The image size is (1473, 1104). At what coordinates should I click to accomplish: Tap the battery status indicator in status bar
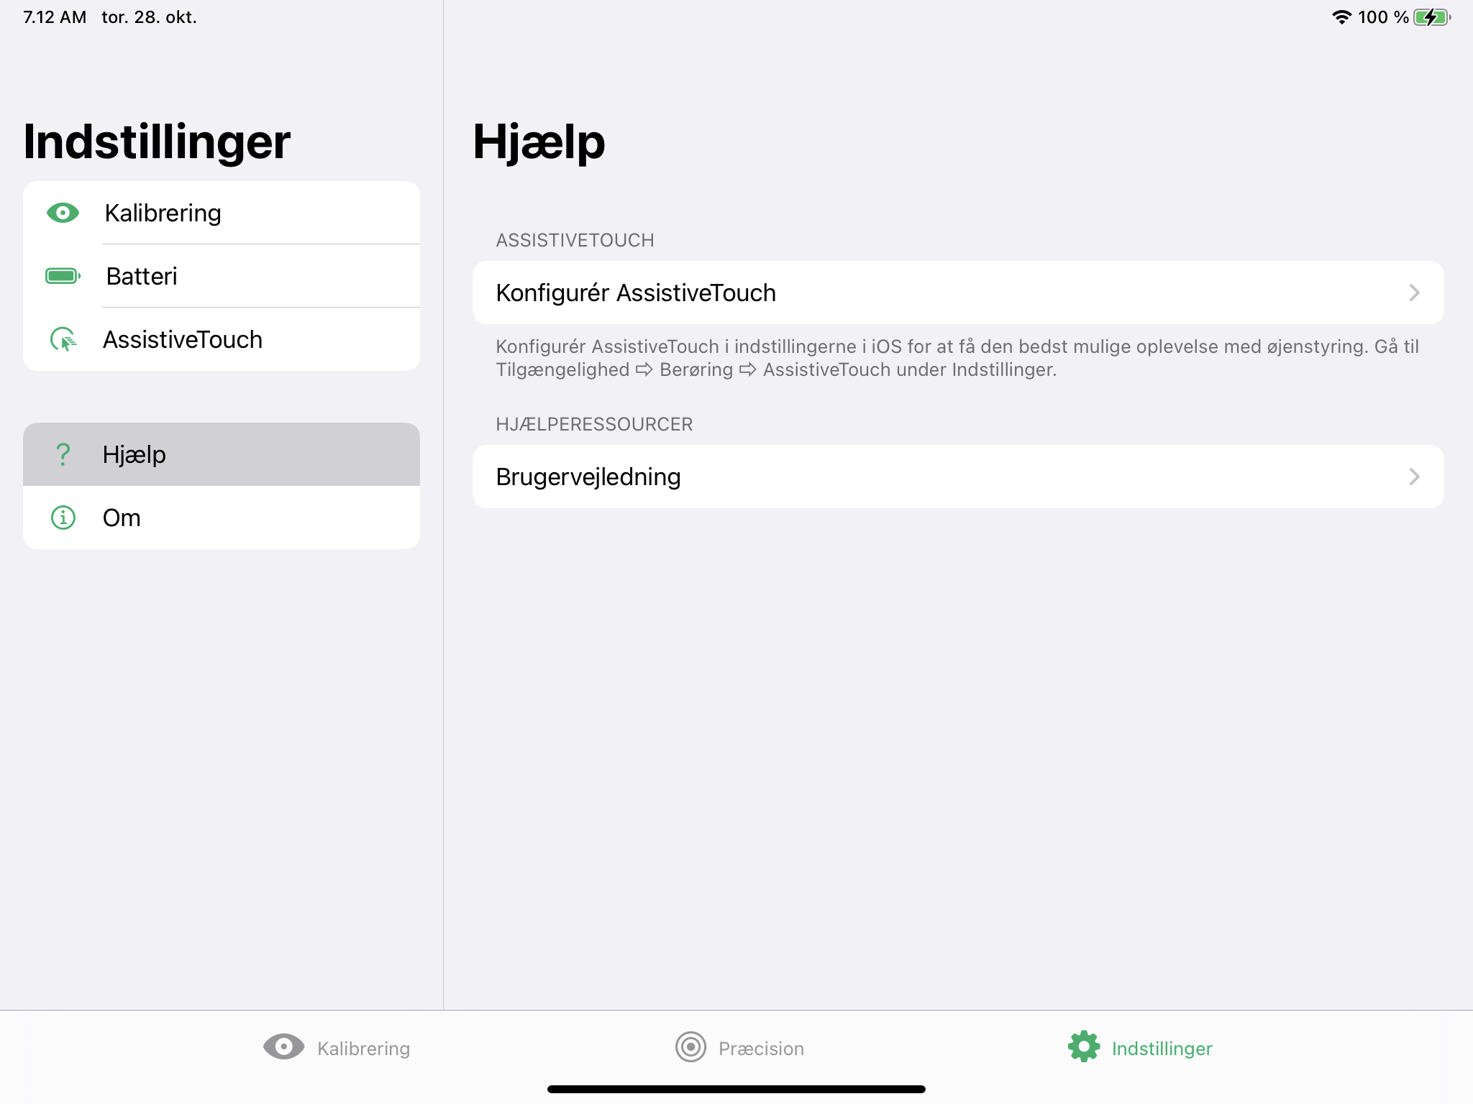(1431, 17)
